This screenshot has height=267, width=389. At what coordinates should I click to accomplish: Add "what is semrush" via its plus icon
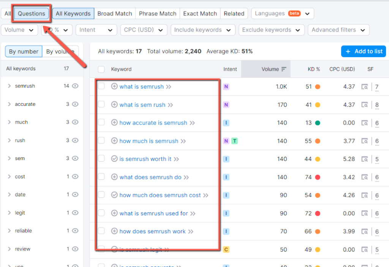pyautogui.click(x=114, y=86)
